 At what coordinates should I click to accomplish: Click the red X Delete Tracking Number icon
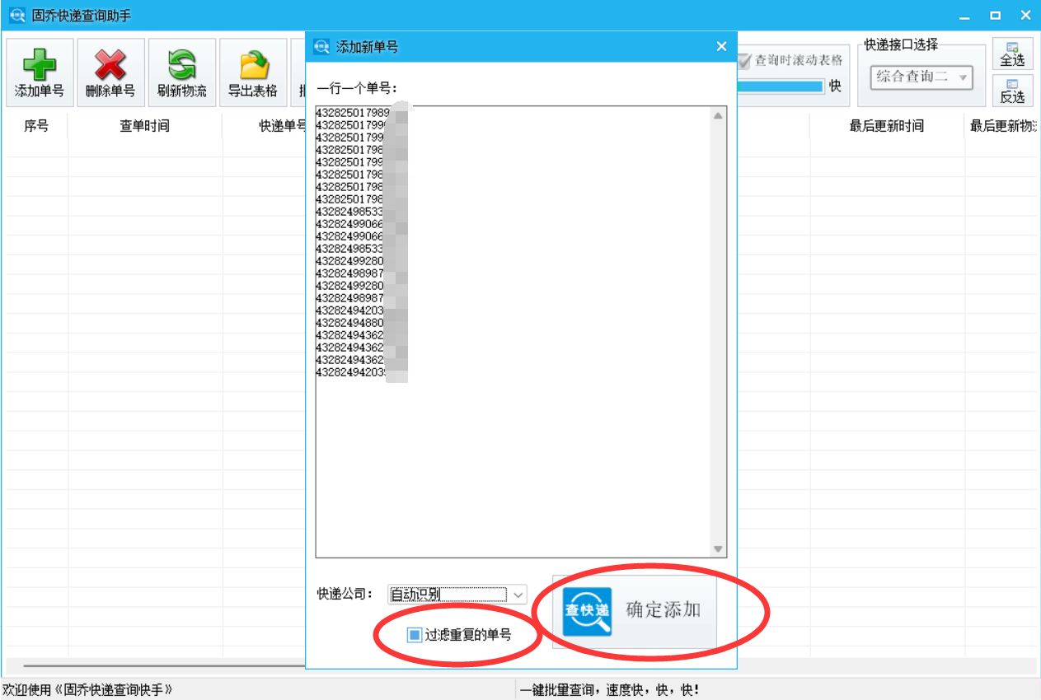pos(110,65)
